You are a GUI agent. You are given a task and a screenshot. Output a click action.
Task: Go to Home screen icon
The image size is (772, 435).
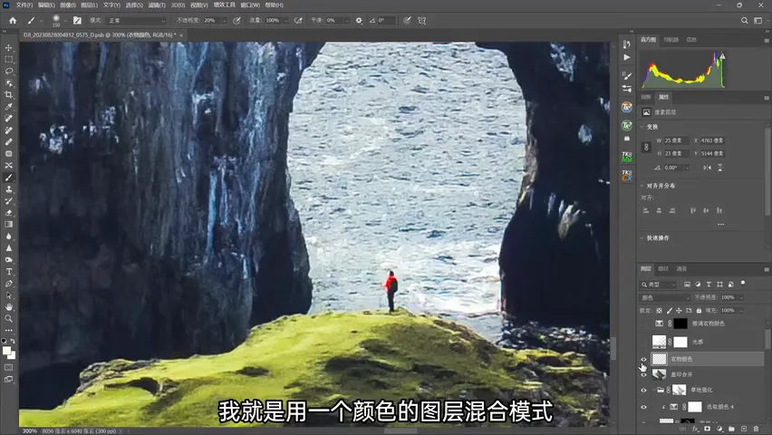[13, 20]
